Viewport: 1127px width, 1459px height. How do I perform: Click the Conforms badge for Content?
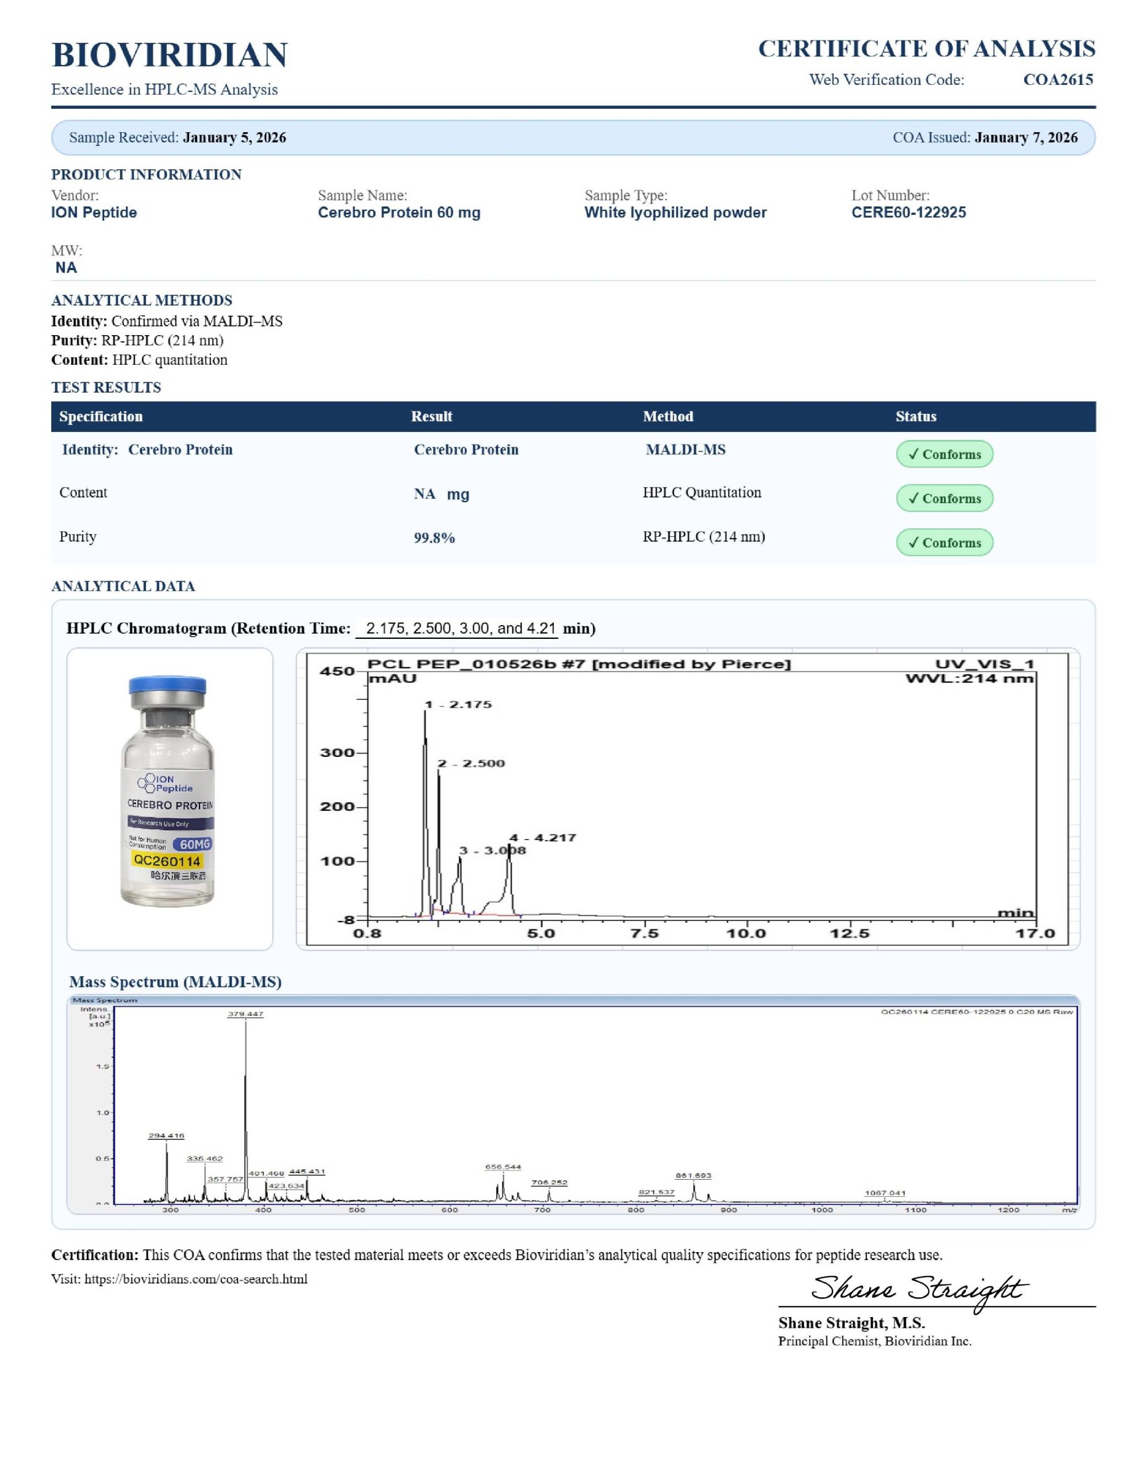(x=944, y=498)
